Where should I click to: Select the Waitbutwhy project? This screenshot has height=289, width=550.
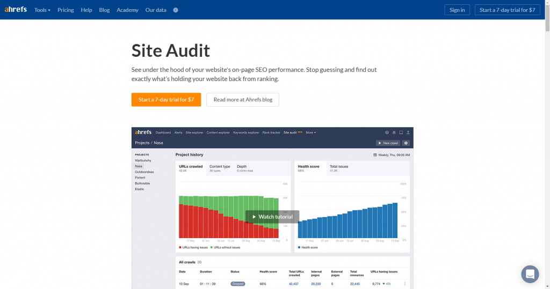click(143, 160)
